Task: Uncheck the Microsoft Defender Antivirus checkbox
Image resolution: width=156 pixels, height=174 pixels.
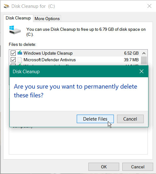Action: (13, 60)
